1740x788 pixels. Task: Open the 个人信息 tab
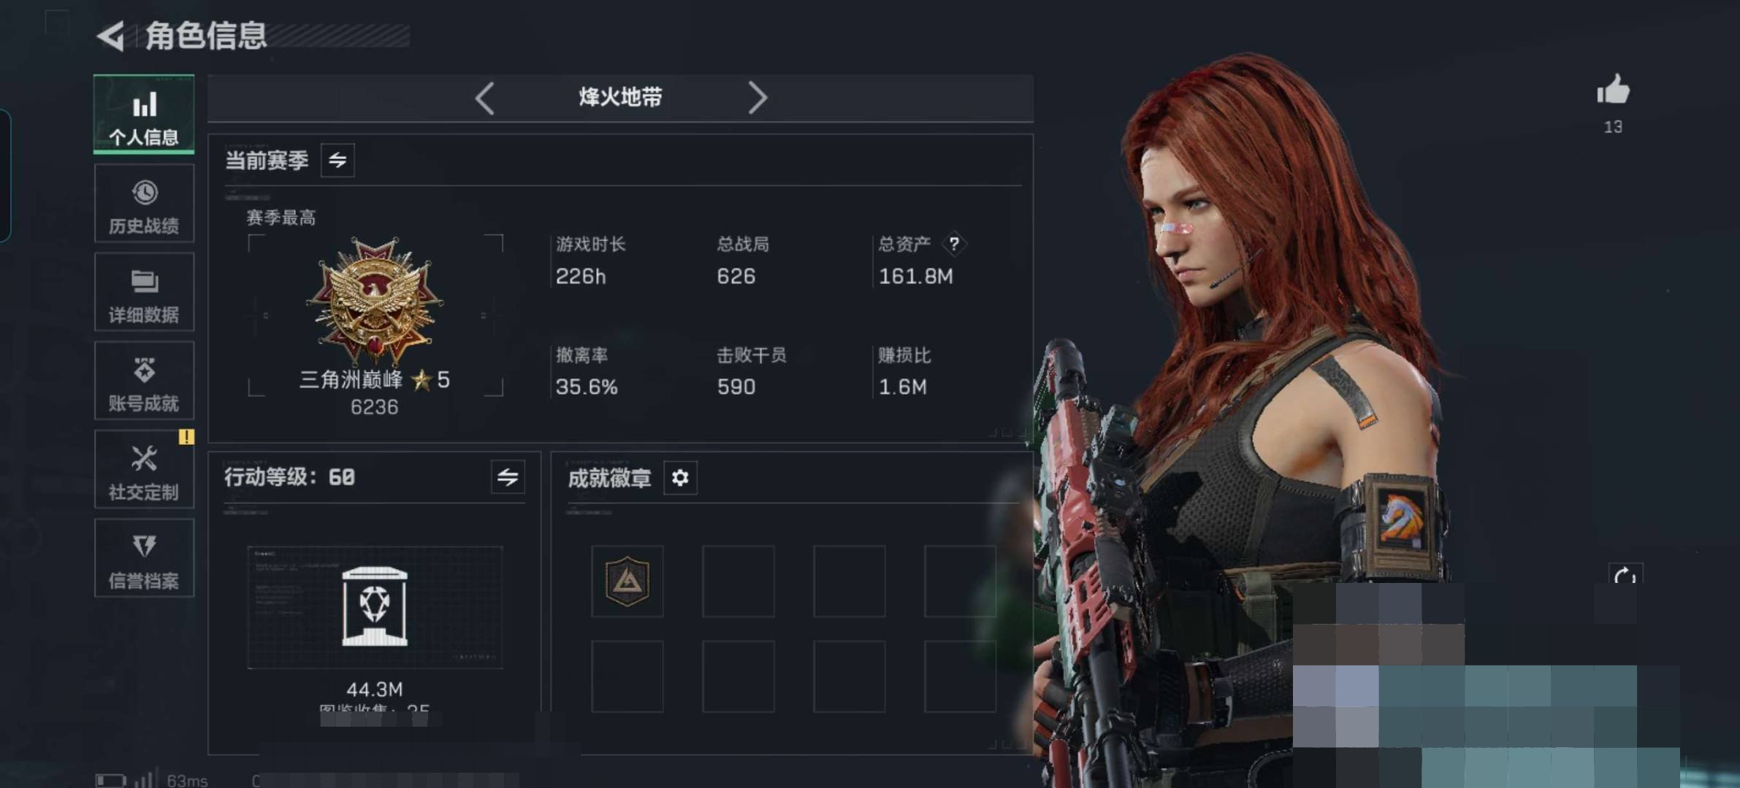144,115
